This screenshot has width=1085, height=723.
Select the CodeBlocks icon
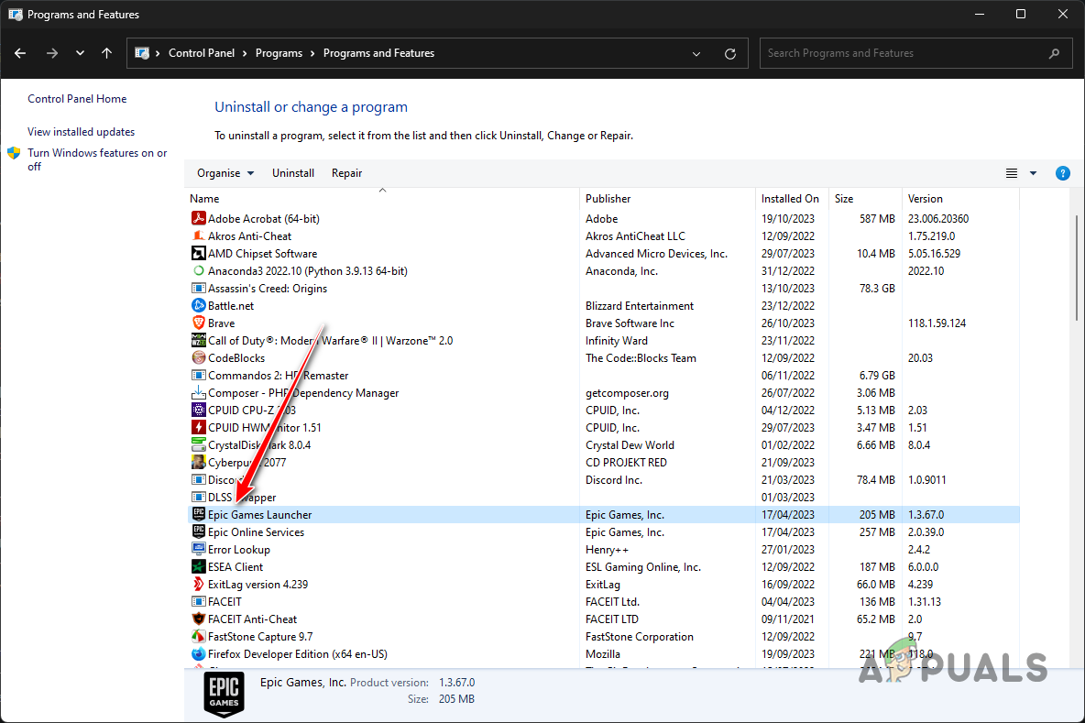tap(199, 357)
